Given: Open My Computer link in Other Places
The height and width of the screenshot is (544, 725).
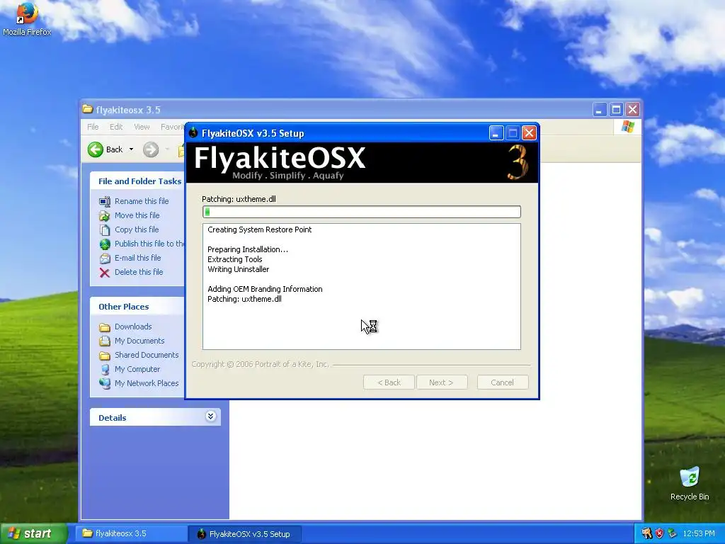Looking at the screenshot, I should [x=137, y=369].
